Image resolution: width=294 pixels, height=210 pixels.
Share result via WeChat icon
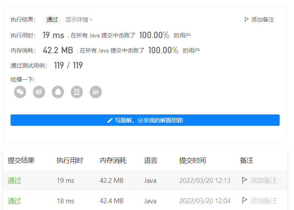20,92
